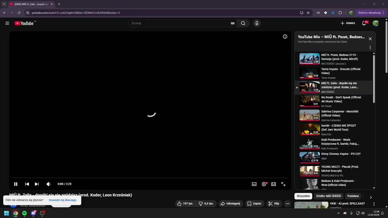Click the address bar URL
Image resolution: width=388 pixels, height=218 pixels.
tap(76, 13)
